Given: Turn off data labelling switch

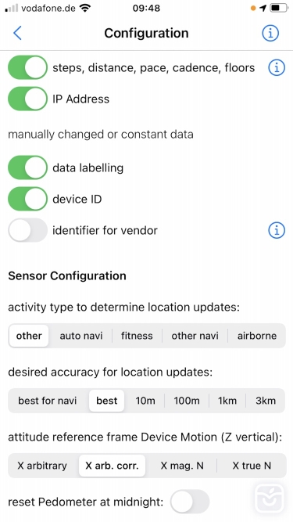Looking at the screenshot, I should (28, 167).
